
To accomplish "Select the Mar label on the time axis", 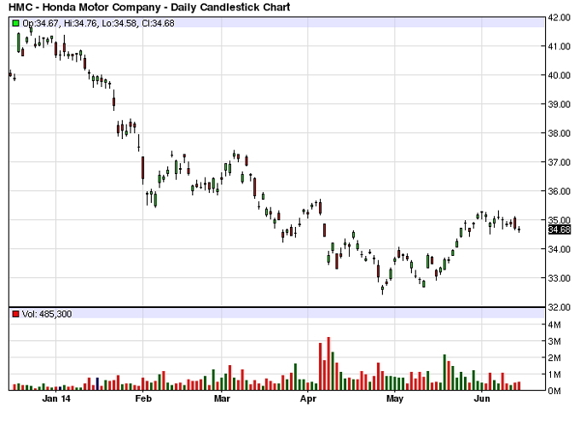I will [x=222, y=398].
